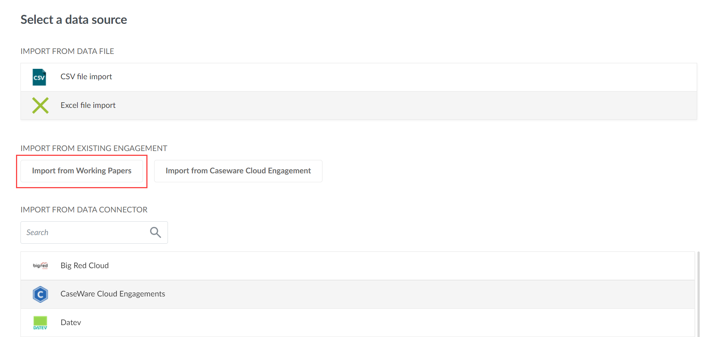
Task: Click the IMPORT FROM DATA CONNECTOR heading
Action: click(x=84, y=210)
